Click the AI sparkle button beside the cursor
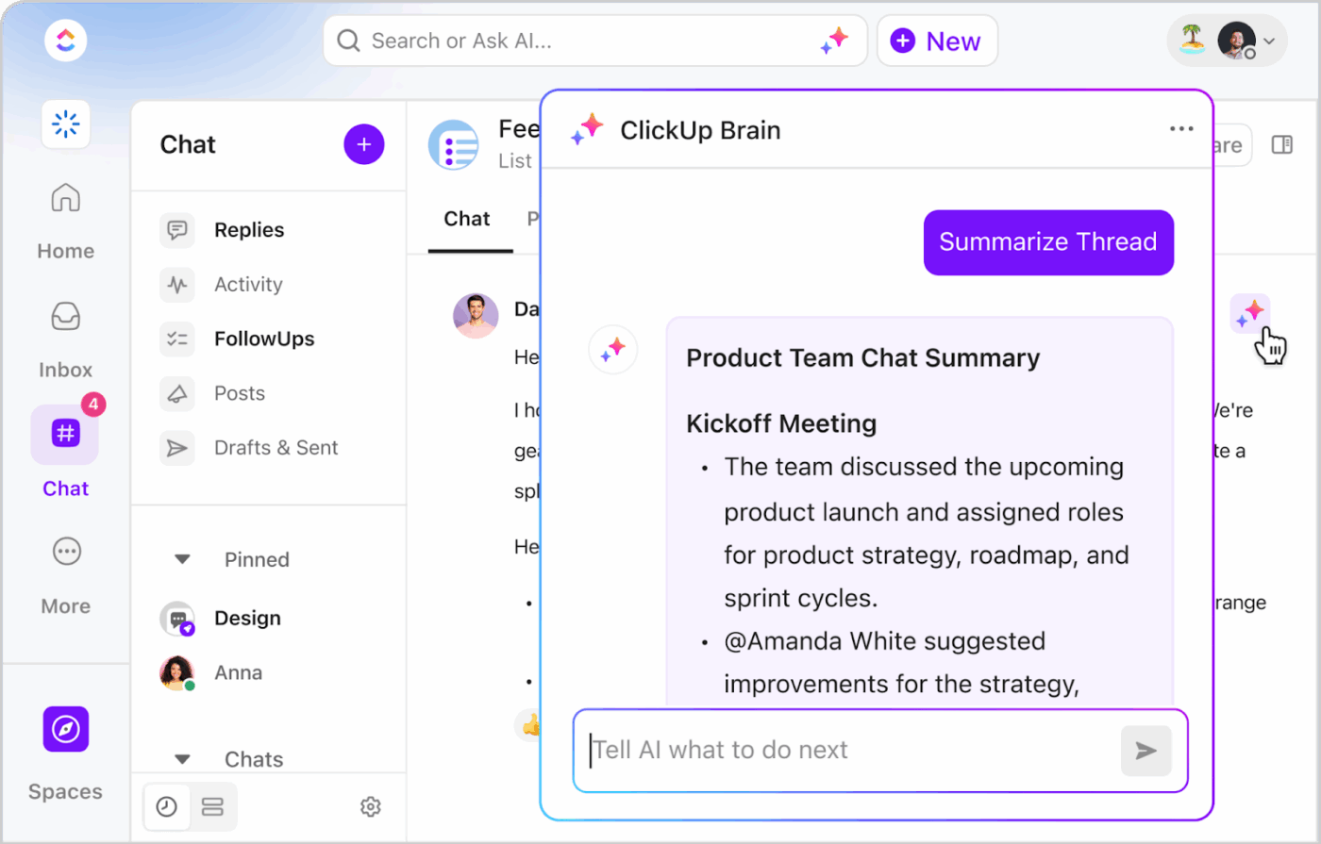The image size is (1321, 844). click(1250, 313)
